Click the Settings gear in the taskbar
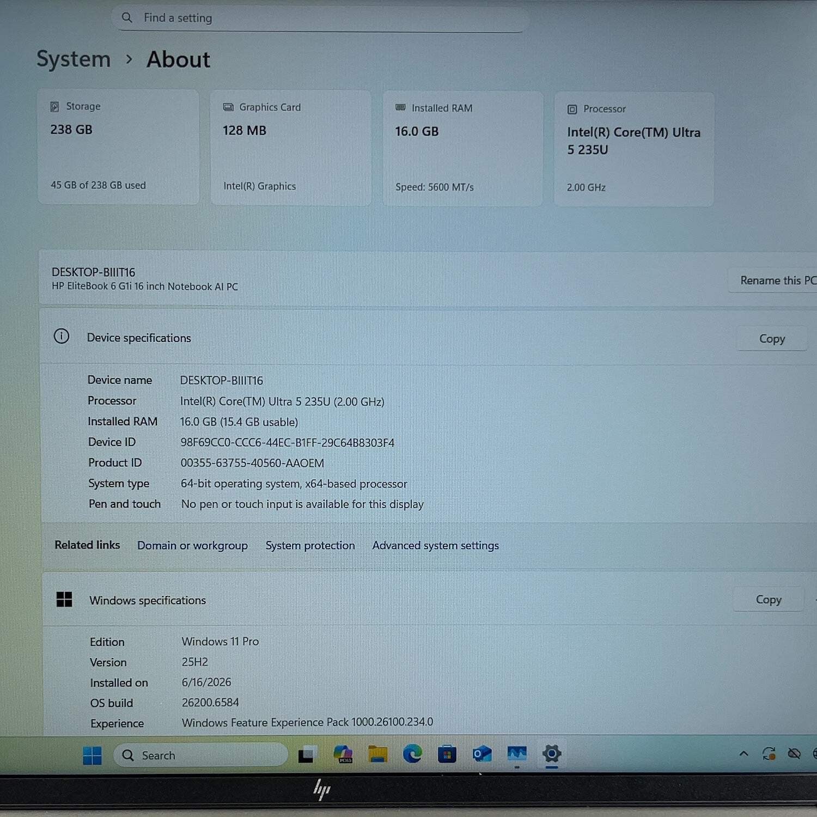Image resolution: width=817 pixels, height=817 pixels. (551, 754)
